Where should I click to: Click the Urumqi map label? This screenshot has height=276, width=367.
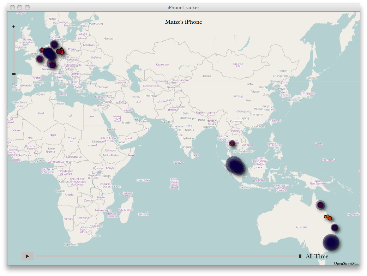206,76
